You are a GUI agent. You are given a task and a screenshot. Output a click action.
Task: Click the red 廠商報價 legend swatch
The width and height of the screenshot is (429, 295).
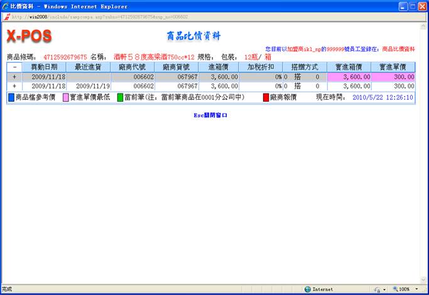266,98
